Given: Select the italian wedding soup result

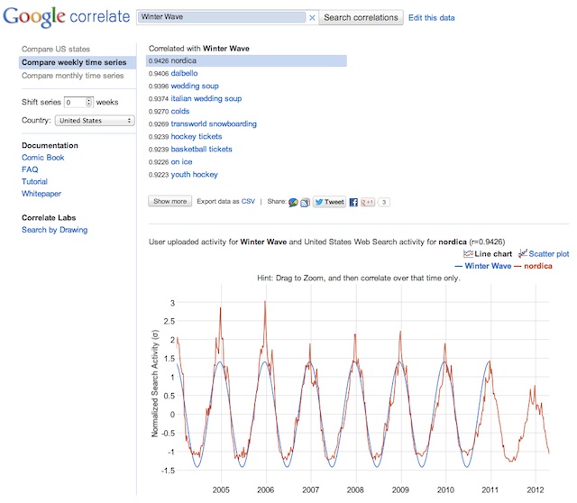Looking at the screenshot, I should click(x=206, y=98).
